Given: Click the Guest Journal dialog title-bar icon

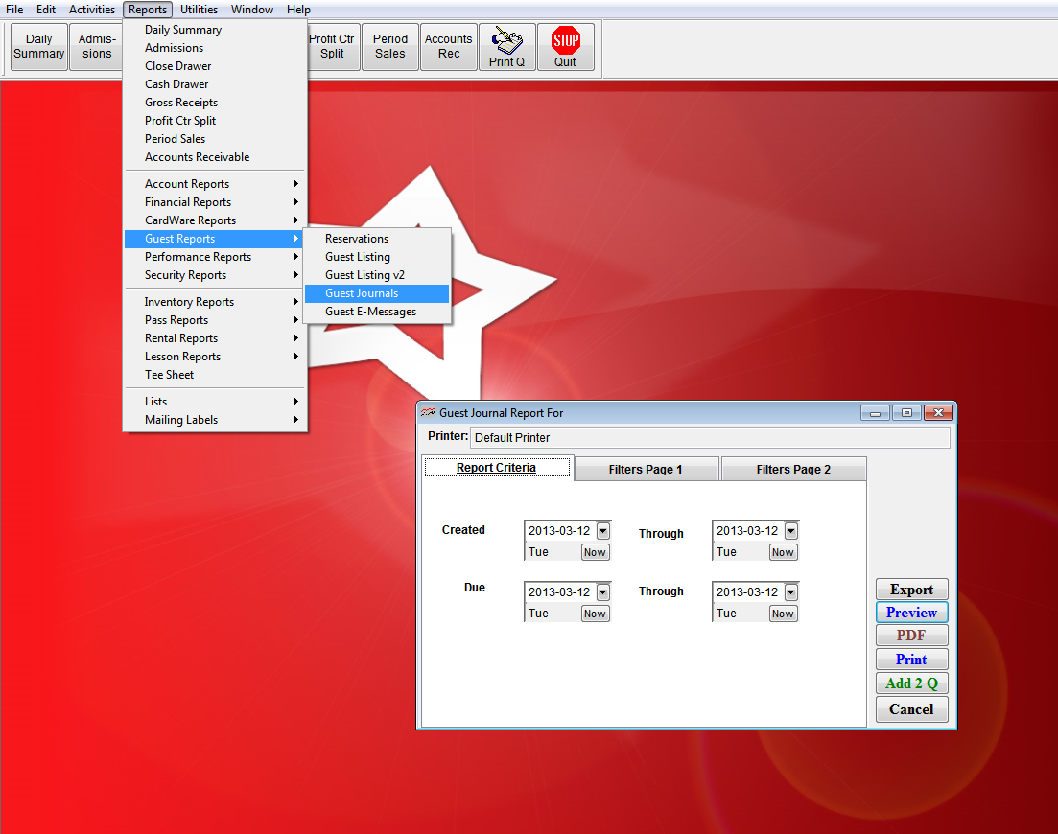Looking at the screenshot, I should [x=427, y=411].
